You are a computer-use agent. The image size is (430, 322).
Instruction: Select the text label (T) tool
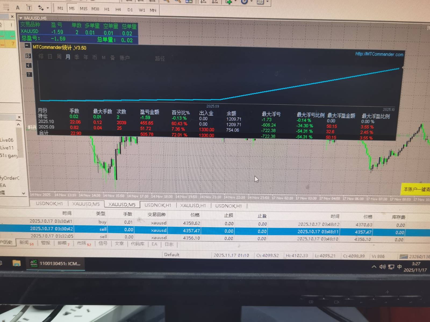(29, 8)
